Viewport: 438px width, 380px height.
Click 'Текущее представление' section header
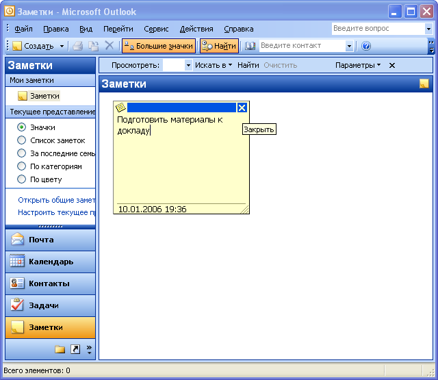tap(50, 112)
